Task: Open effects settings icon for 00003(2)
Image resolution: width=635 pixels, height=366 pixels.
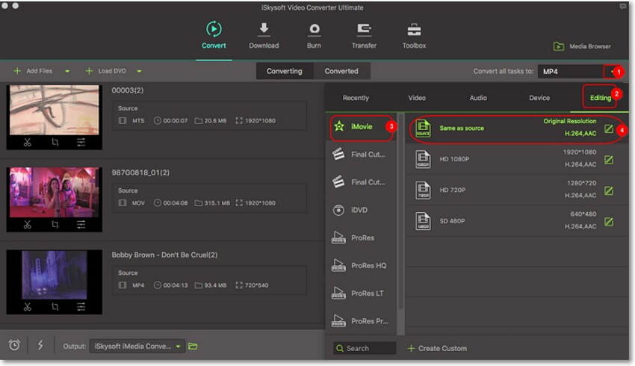Action: tap(81, 142)
